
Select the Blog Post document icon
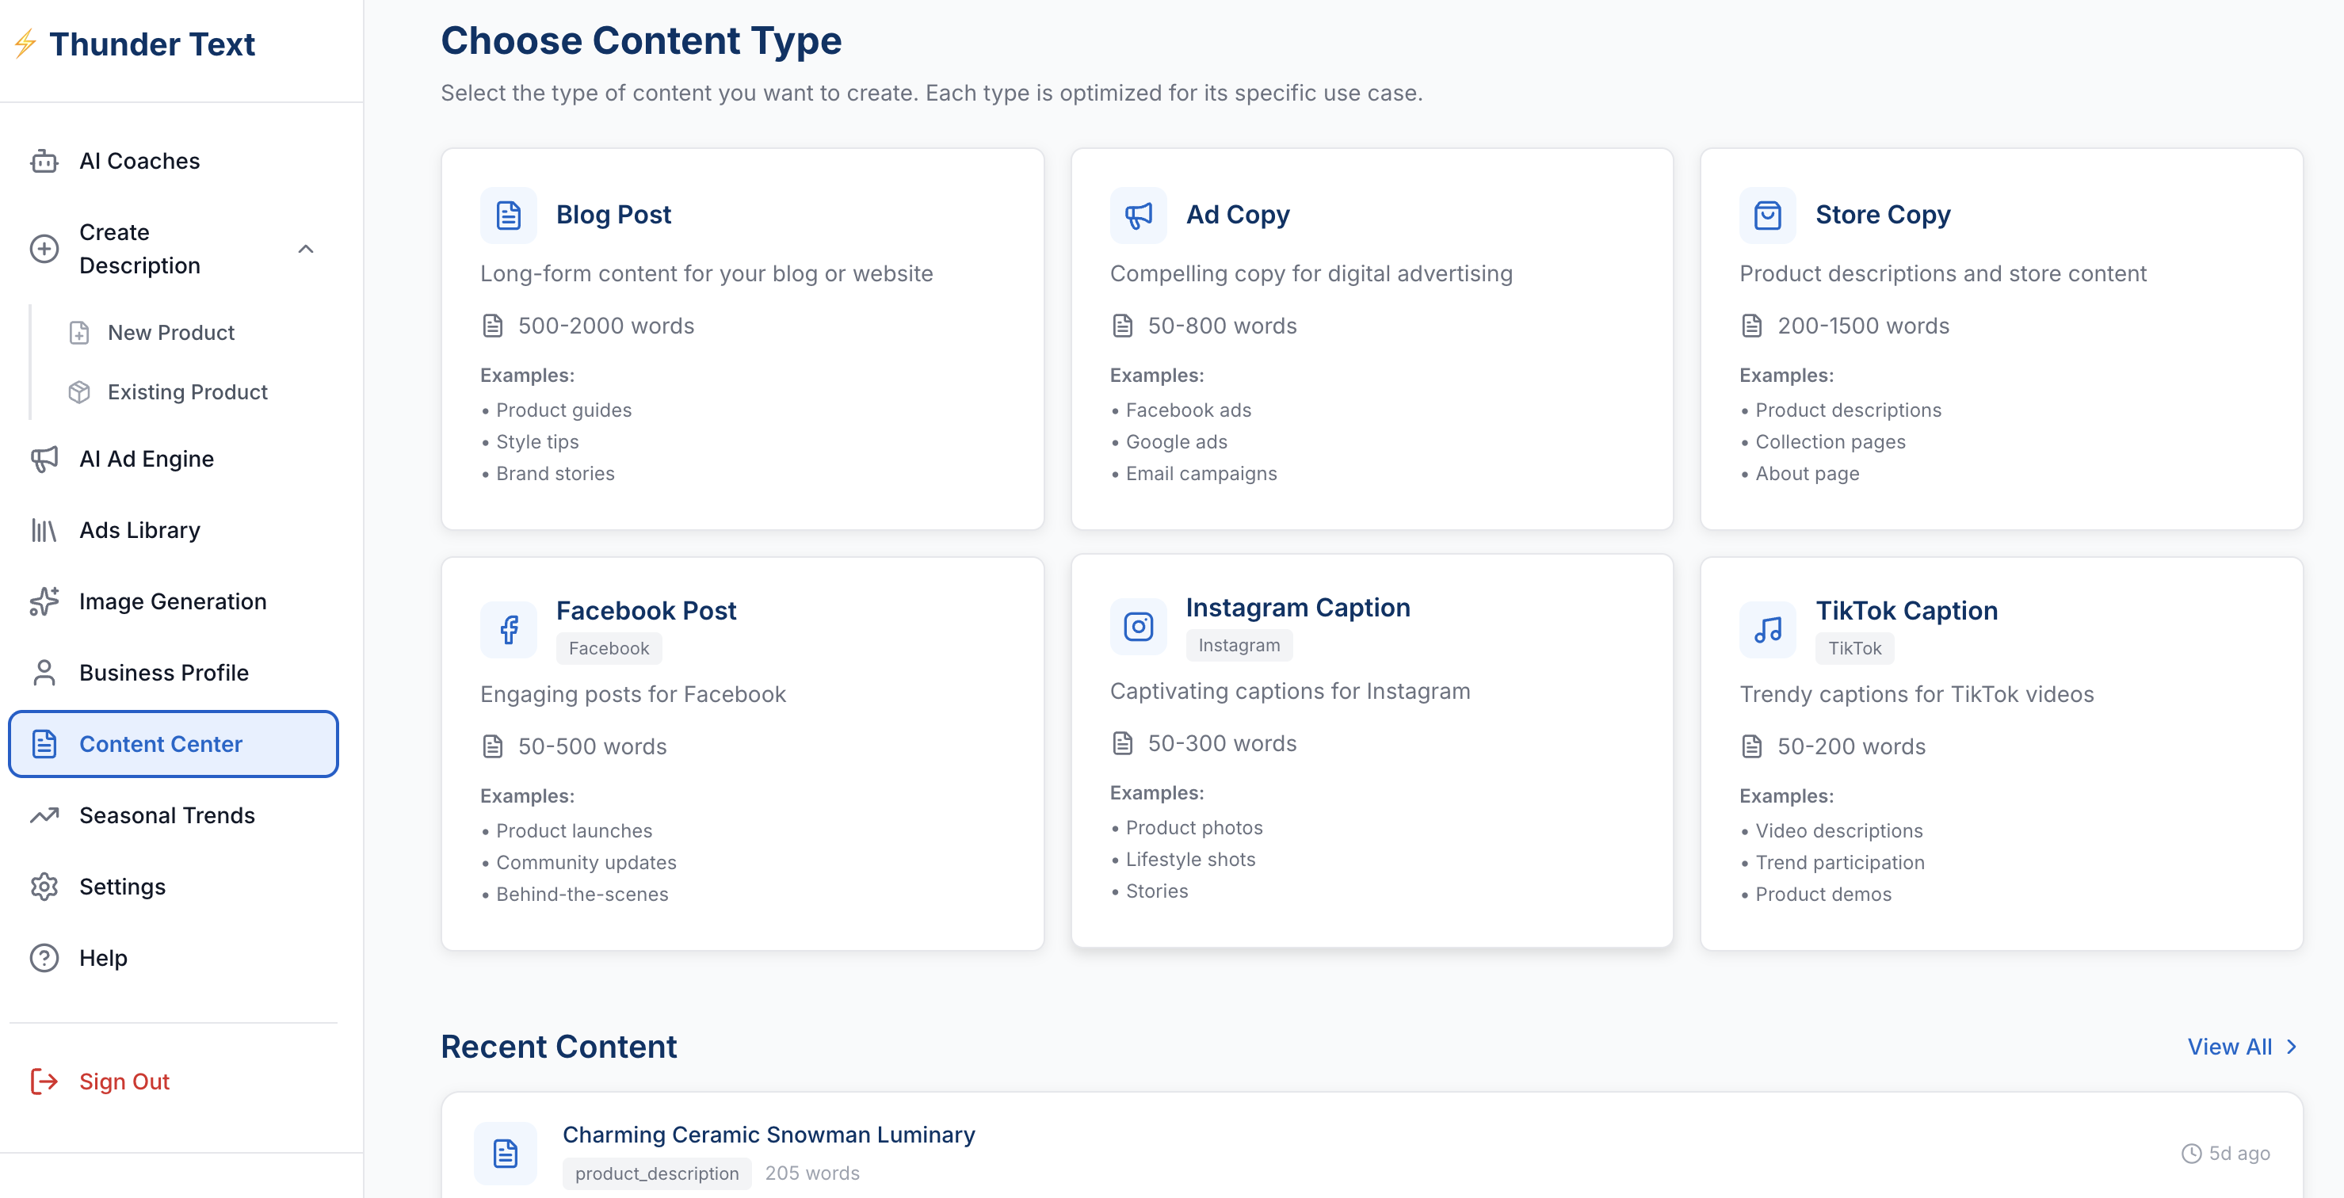pyautogui.click(x=509, y=216)
